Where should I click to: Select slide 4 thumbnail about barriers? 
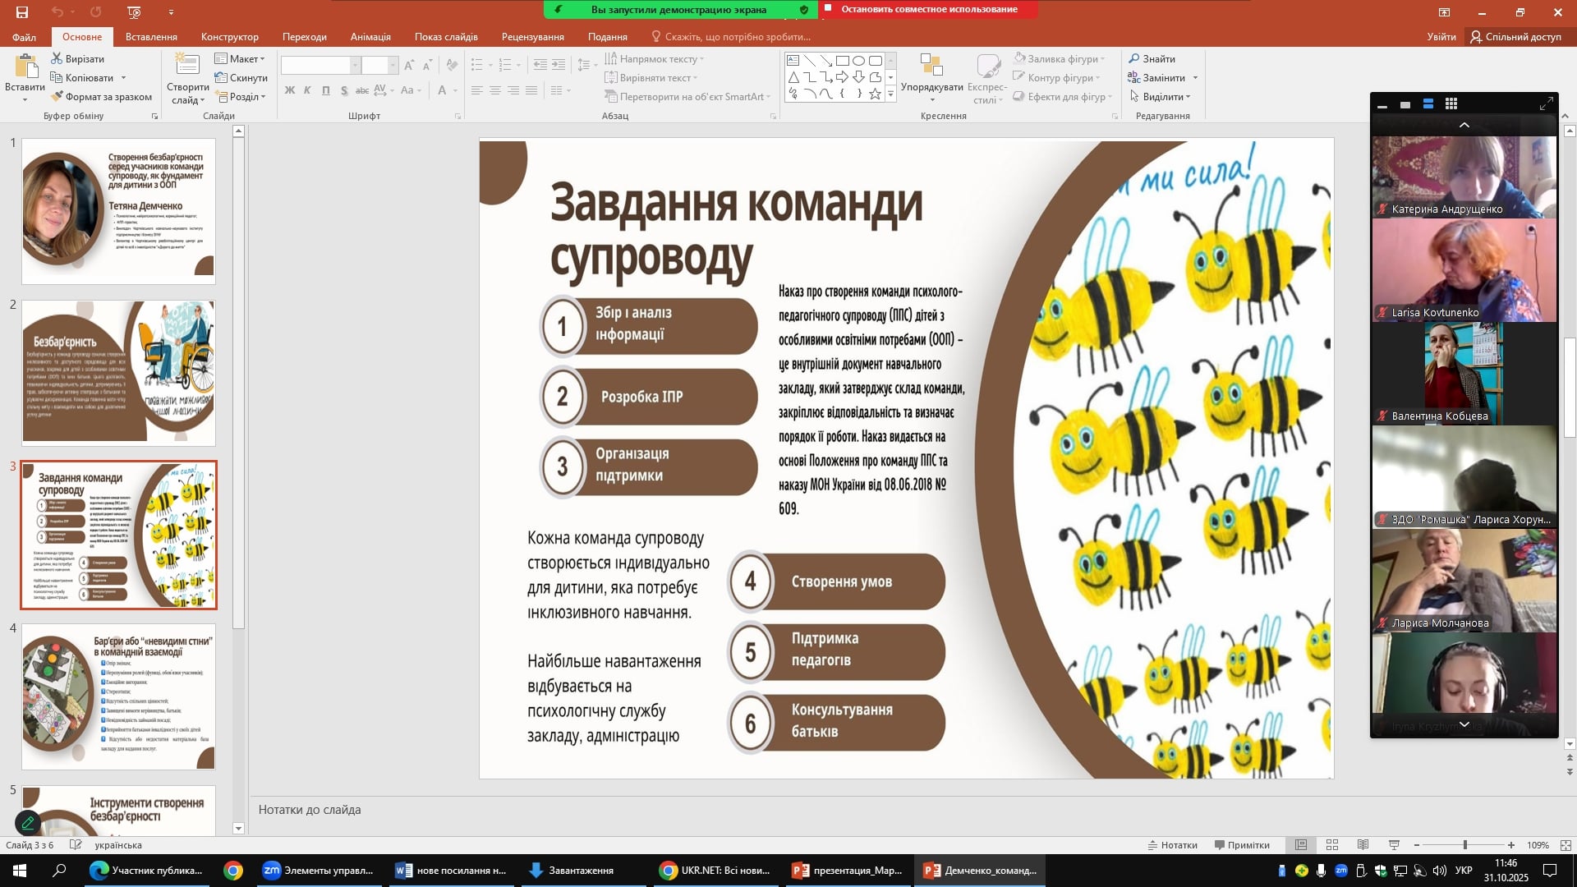click(118, 696)
